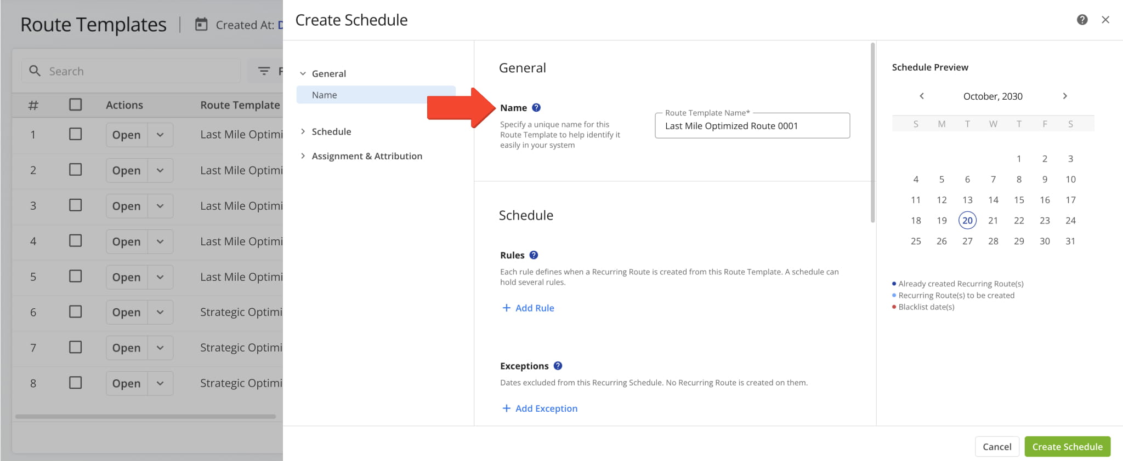Click the Open button for row 2
1123x461 pixels.
[126, 170]
